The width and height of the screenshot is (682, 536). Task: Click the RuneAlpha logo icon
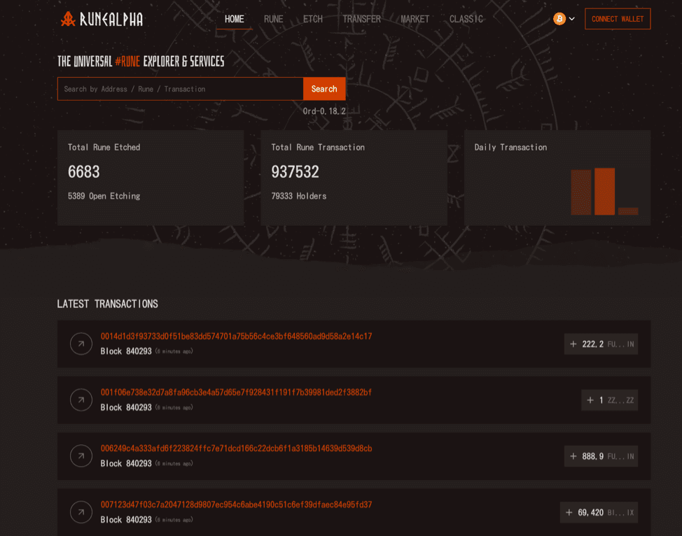[68, 19]
